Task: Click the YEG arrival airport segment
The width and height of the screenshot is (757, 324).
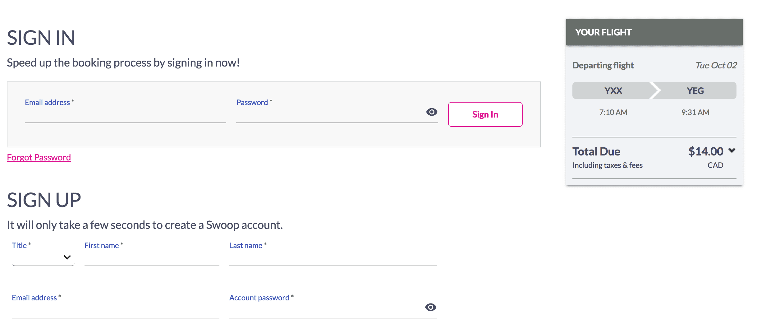Action: 695,91
